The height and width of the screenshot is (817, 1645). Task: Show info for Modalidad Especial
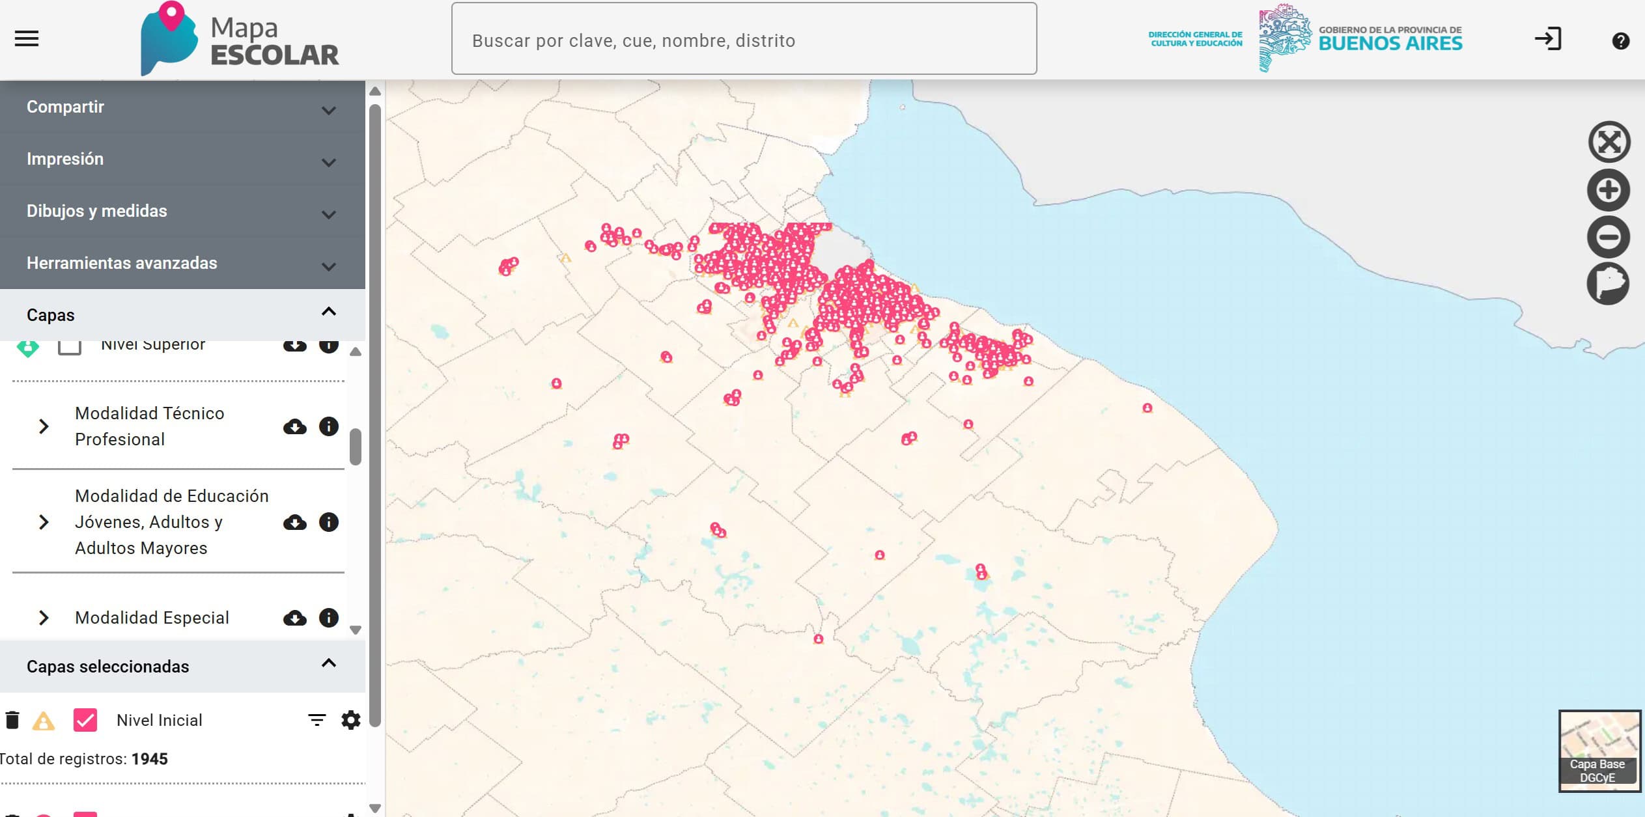point(329,617)
